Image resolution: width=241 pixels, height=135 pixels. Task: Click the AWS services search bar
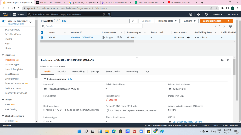[x=69, y=14]
